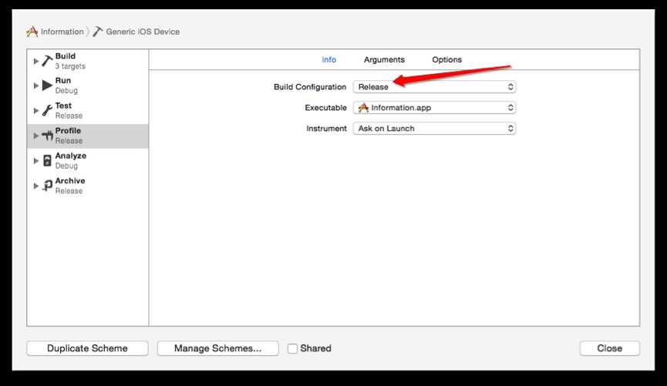Expand the Test disclosure triangle
This screenshot has height=386, width=667.
[x=36, y=111]
